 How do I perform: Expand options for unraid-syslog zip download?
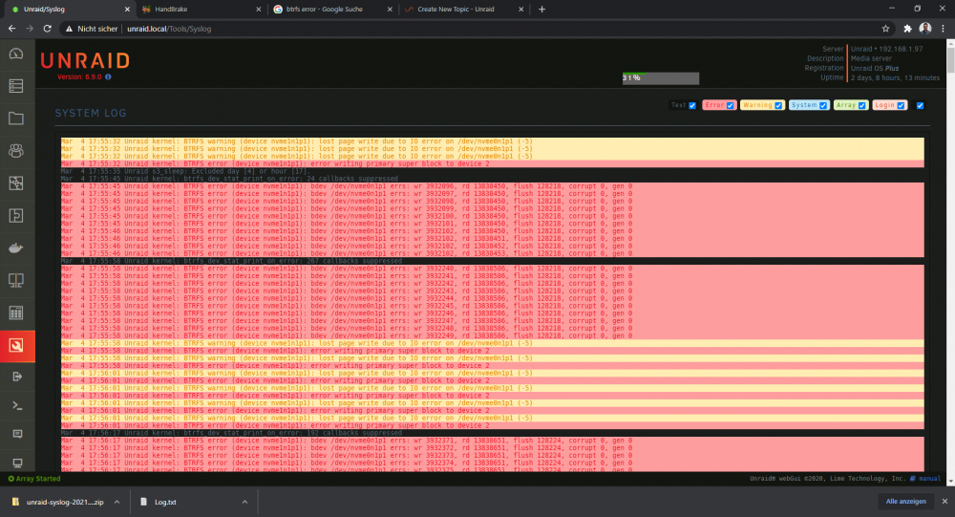117,502
